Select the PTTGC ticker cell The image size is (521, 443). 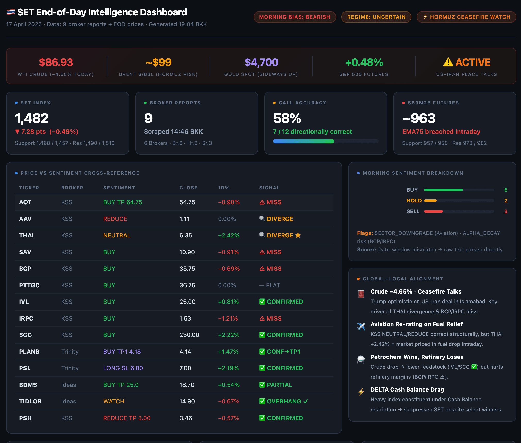pos(29,285)
